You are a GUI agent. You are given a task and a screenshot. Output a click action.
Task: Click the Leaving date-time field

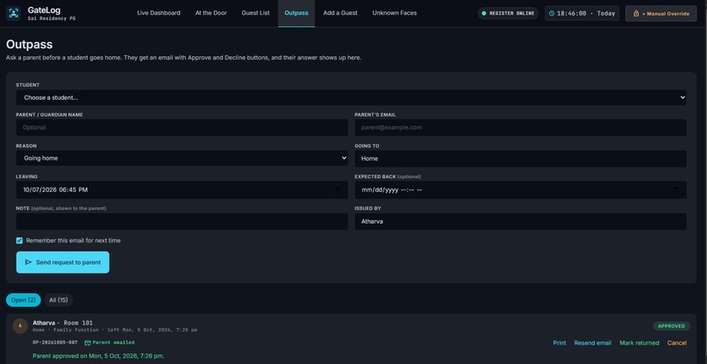click(182, 189)
